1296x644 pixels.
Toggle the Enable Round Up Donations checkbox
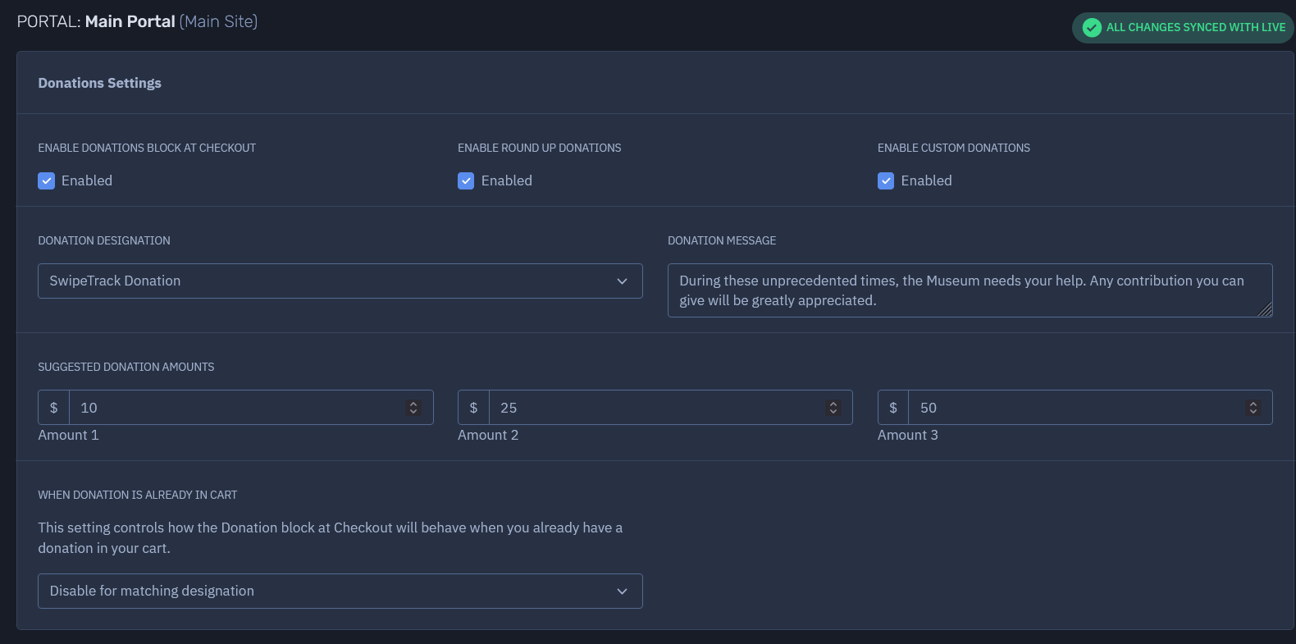coord(466,180)
